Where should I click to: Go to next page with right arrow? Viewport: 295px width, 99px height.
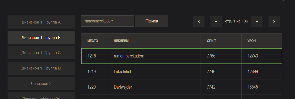(x=274, y=21)
